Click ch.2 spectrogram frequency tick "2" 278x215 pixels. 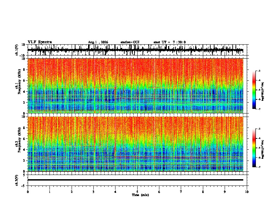pyautogui.click(x=25, y=161)
